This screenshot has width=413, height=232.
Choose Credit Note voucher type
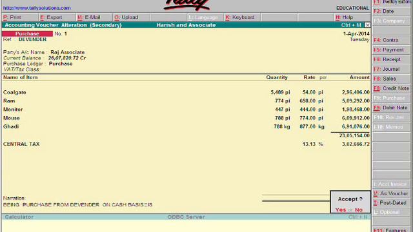tap(391, 88)
